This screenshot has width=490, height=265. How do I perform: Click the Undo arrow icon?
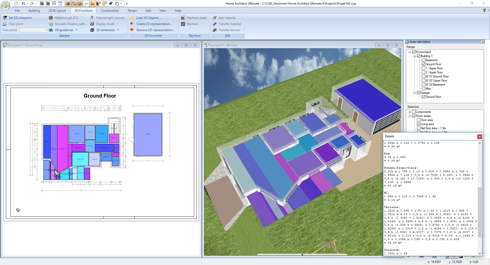point(23,3)
